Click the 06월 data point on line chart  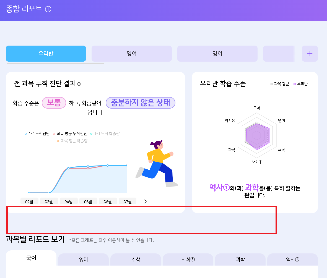[108, 166]
